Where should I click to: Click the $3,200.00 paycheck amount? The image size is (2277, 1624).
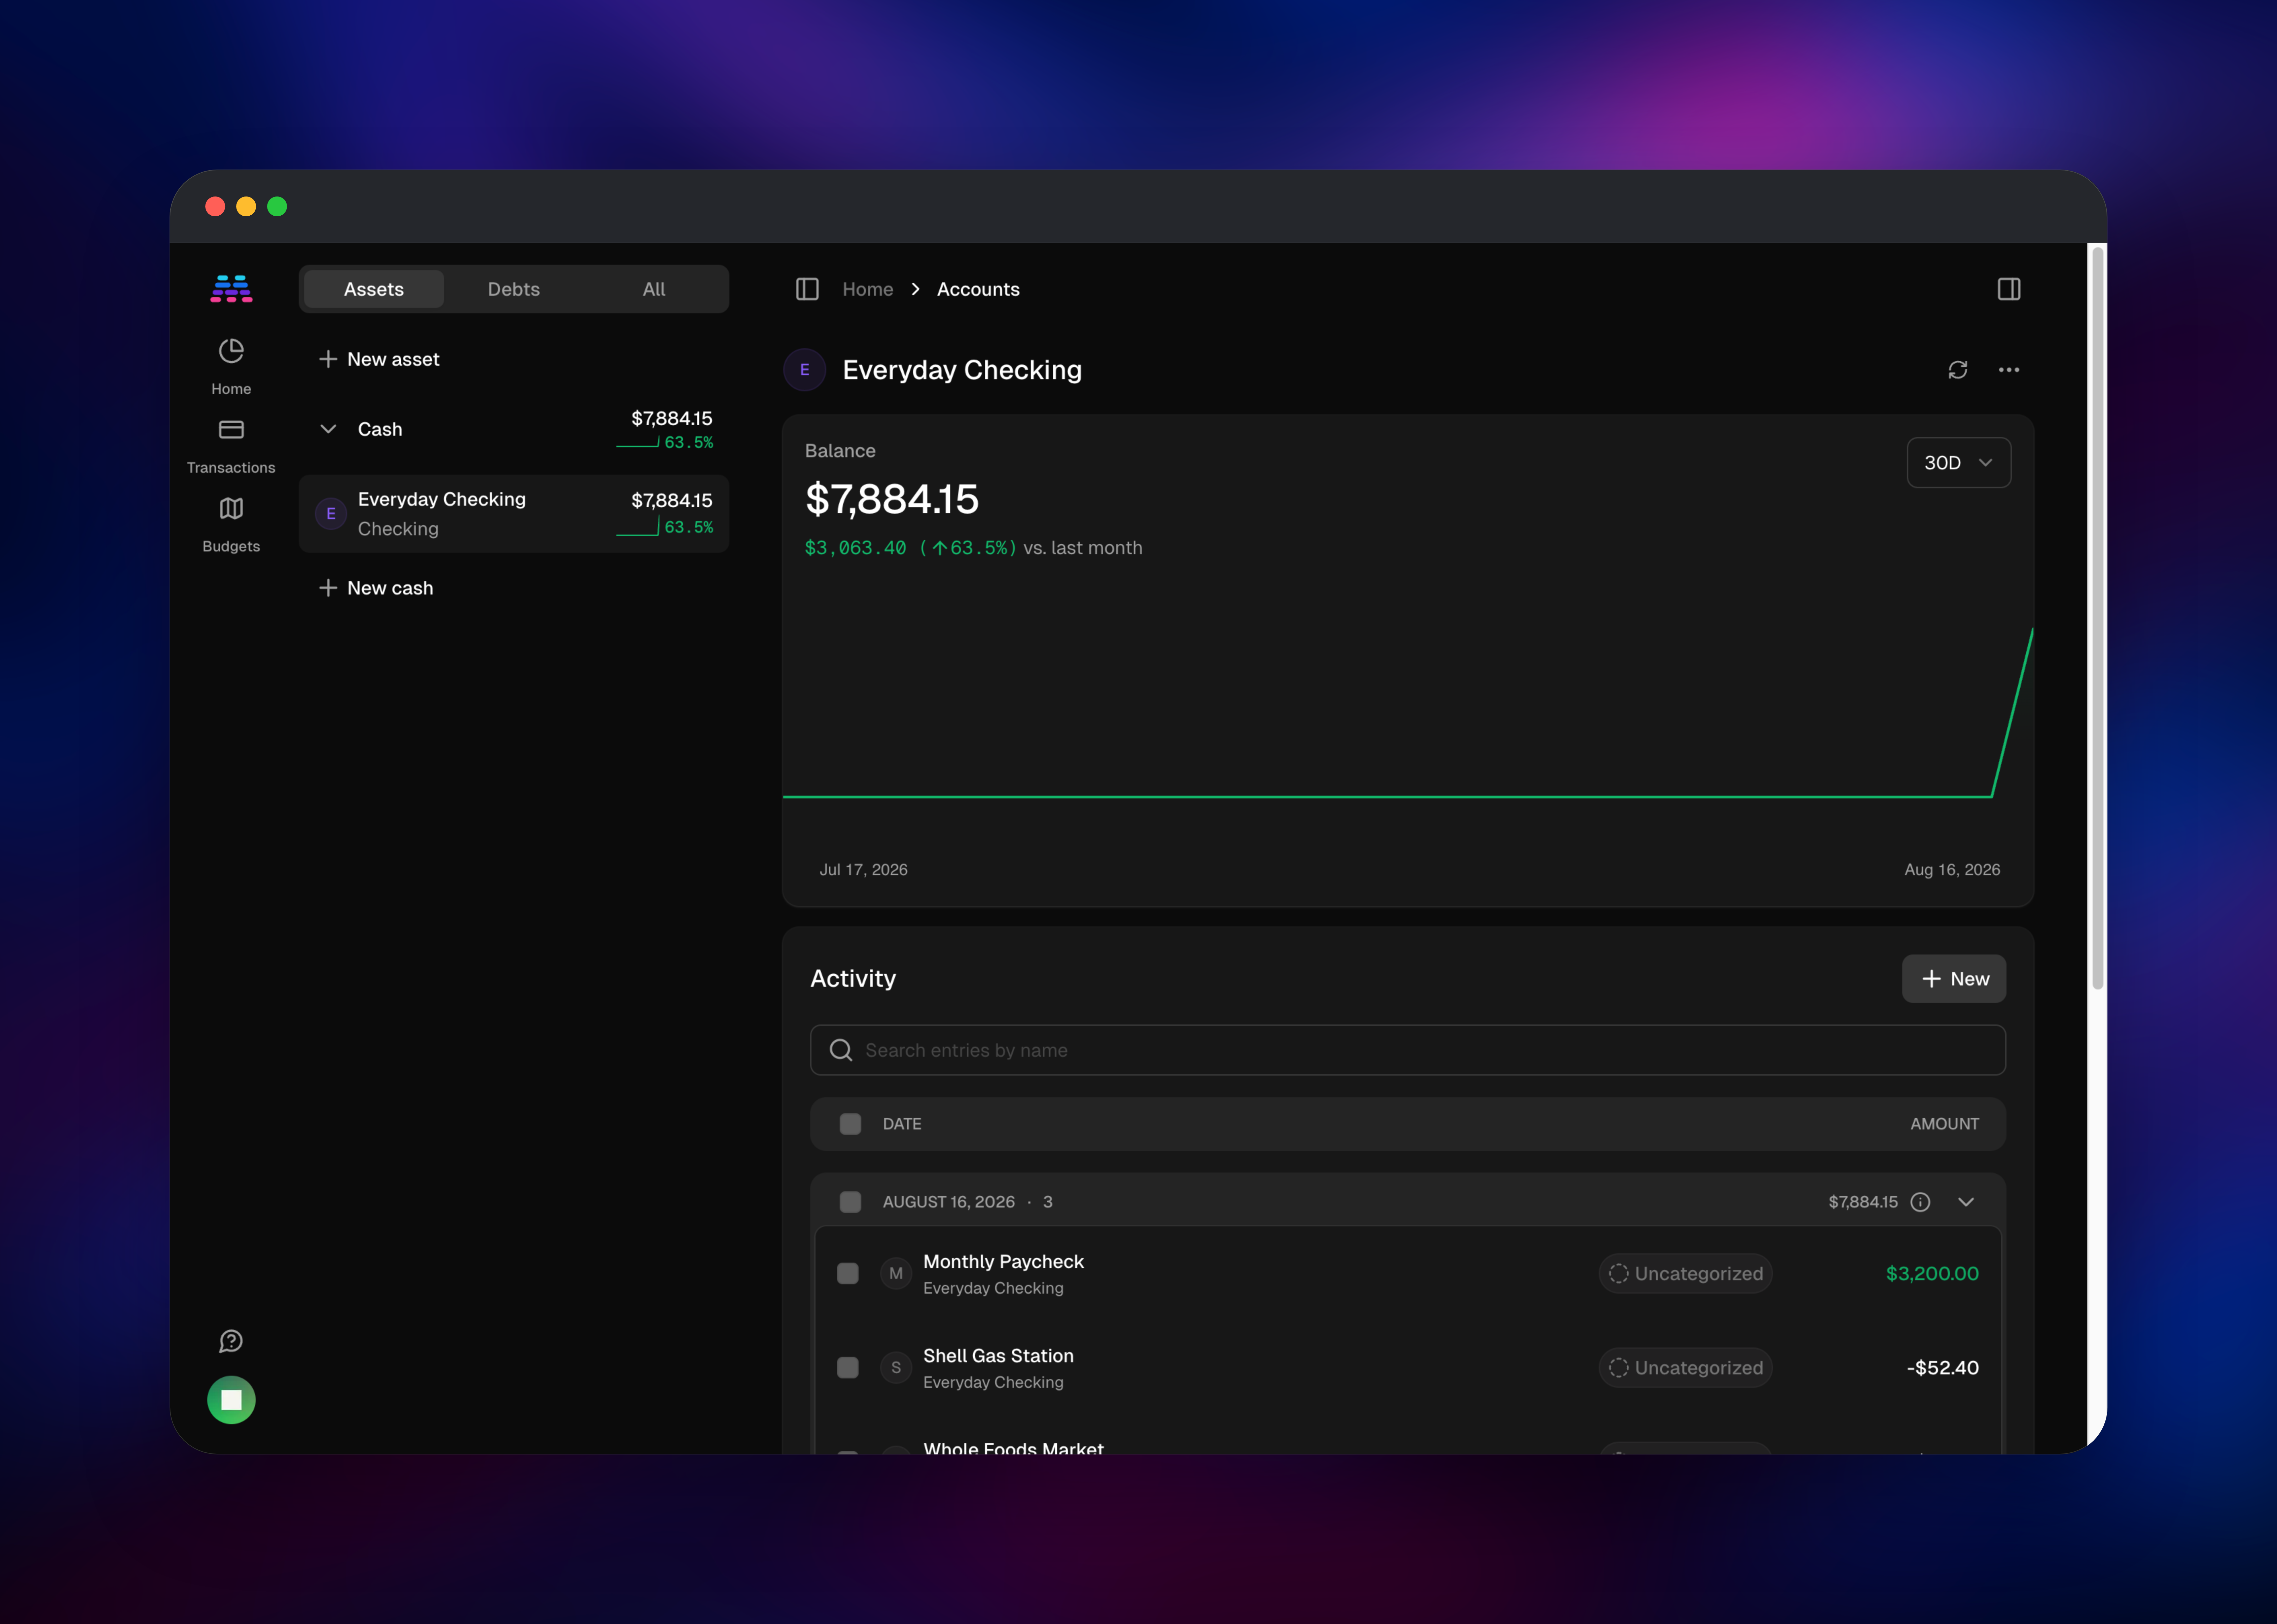[x=1932, y=1274]
